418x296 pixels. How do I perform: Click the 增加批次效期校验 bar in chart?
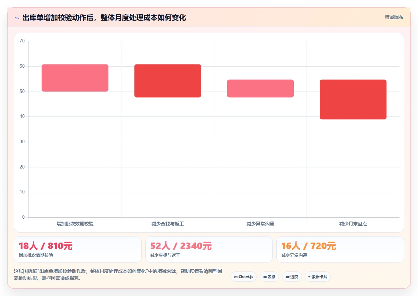click(x=75, y=78)
